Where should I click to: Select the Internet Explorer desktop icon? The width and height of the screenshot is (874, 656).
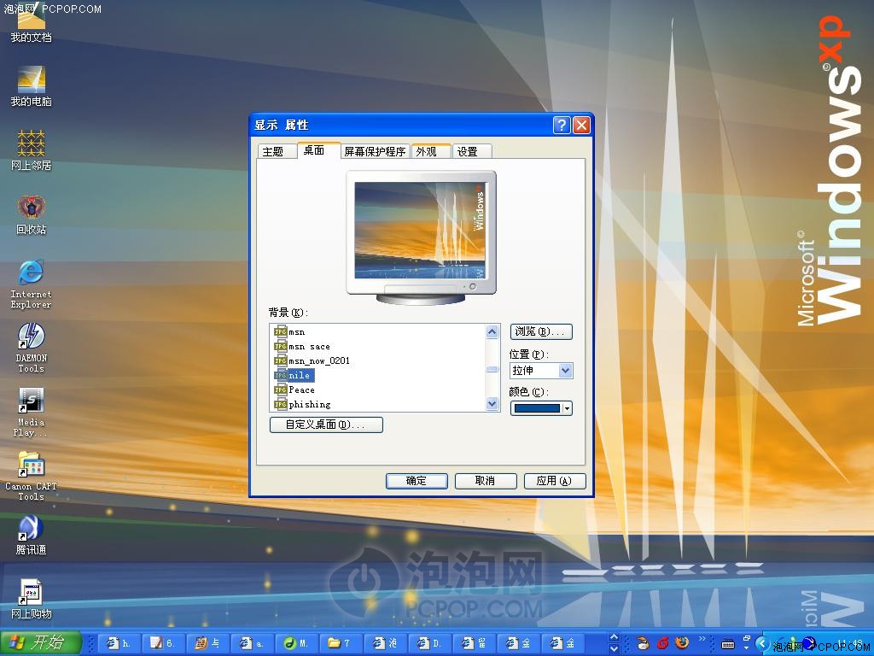click(x=32, y=284)
